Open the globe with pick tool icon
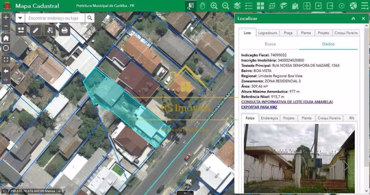 [x=353, y=6]
